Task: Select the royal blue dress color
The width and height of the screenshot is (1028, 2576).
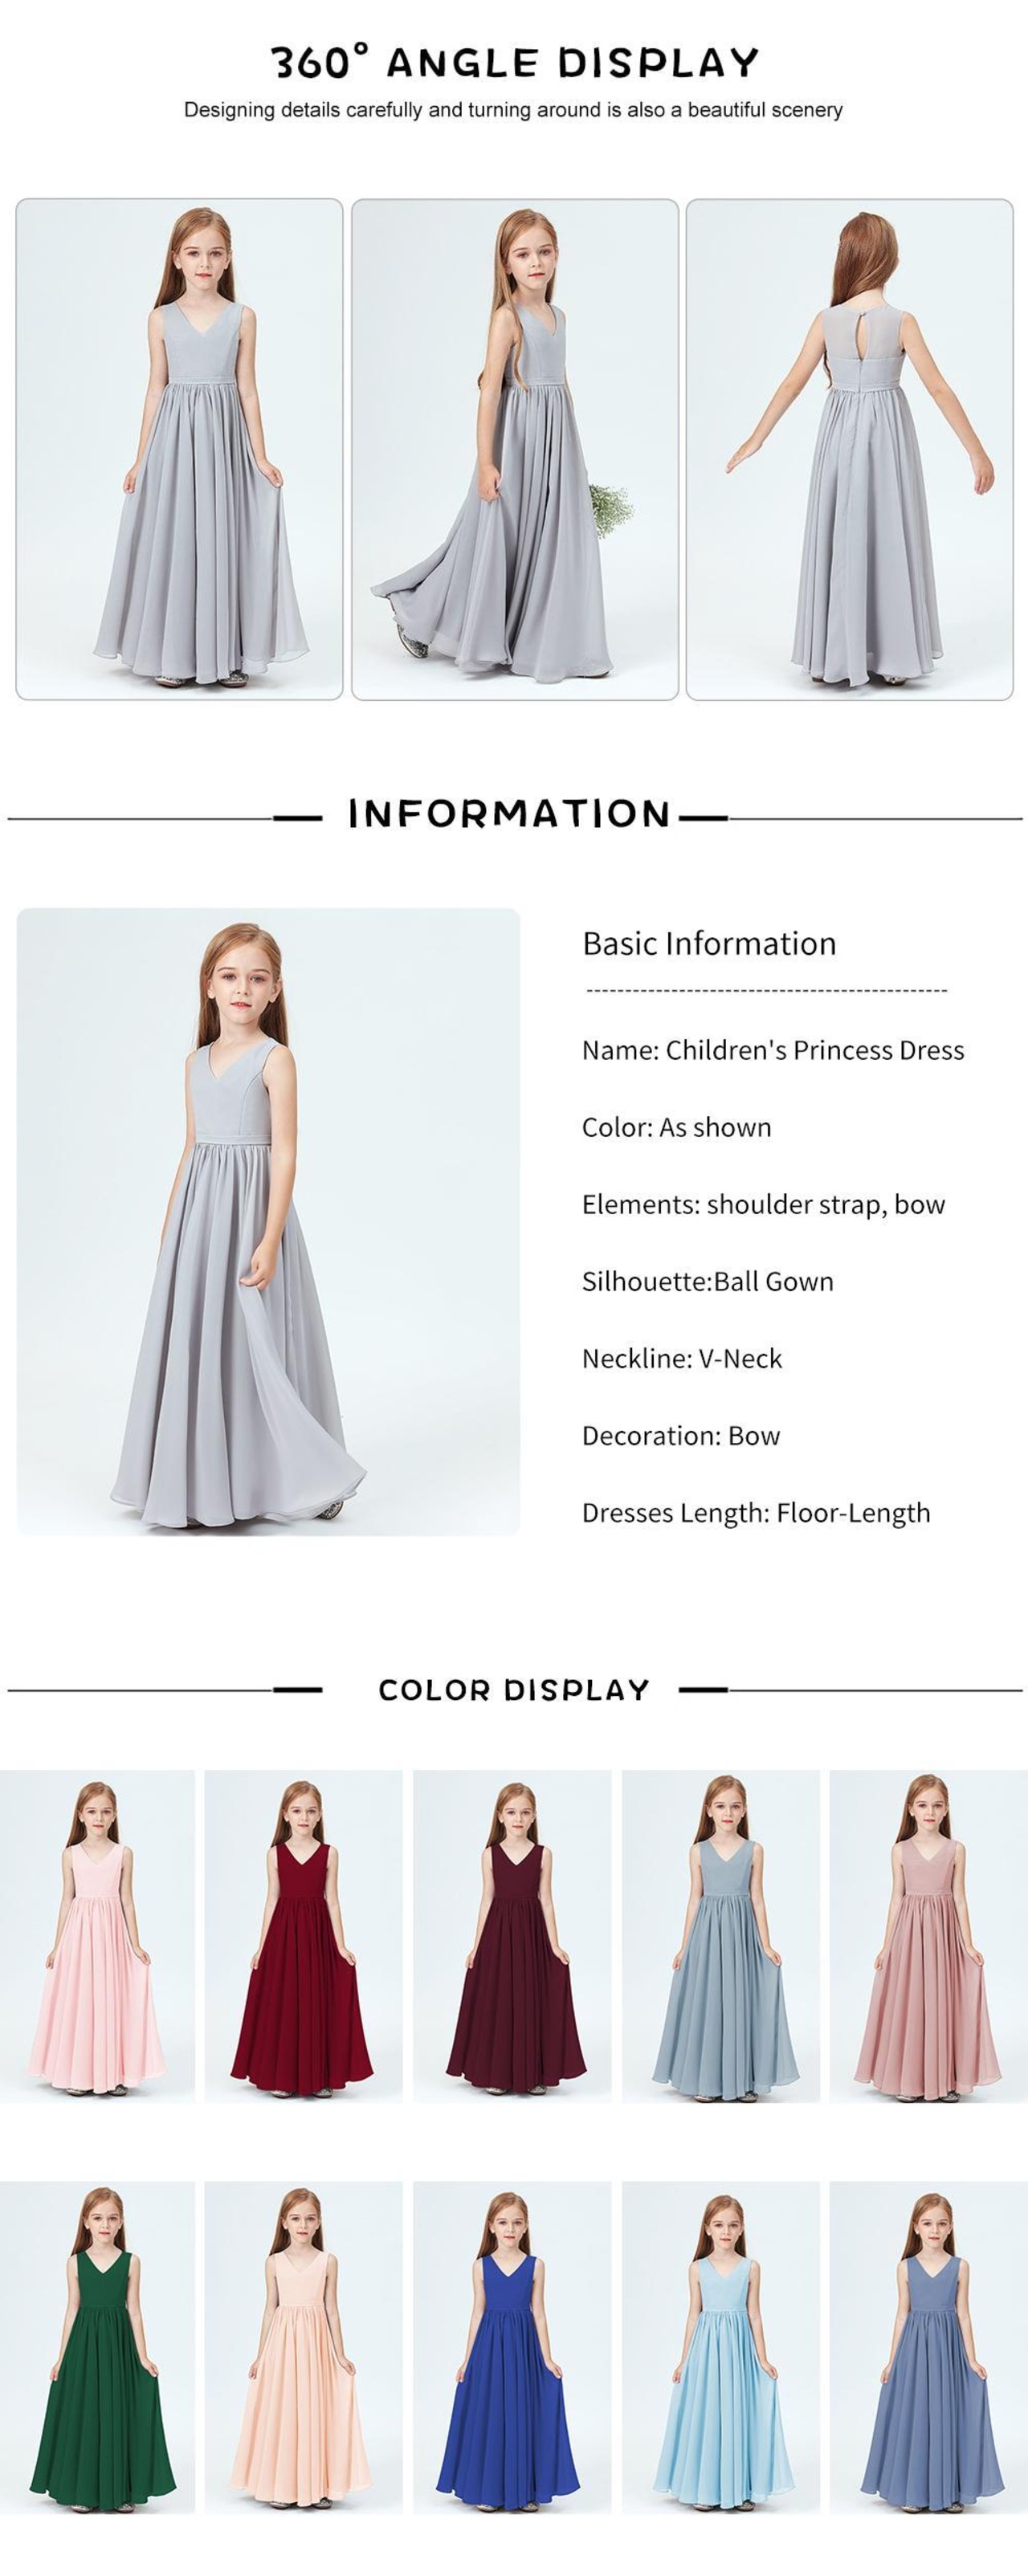Action: [512, 2347]
